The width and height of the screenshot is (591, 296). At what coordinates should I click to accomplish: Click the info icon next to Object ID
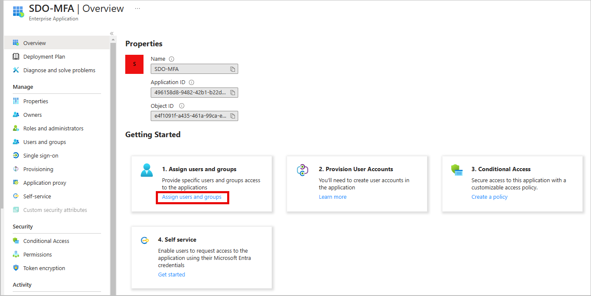point(182,106)
